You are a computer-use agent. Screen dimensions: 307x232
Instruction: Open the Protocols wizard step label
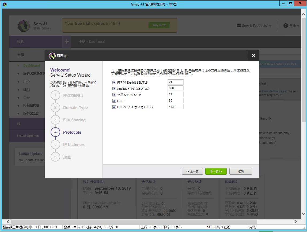(x=72, y=132)
